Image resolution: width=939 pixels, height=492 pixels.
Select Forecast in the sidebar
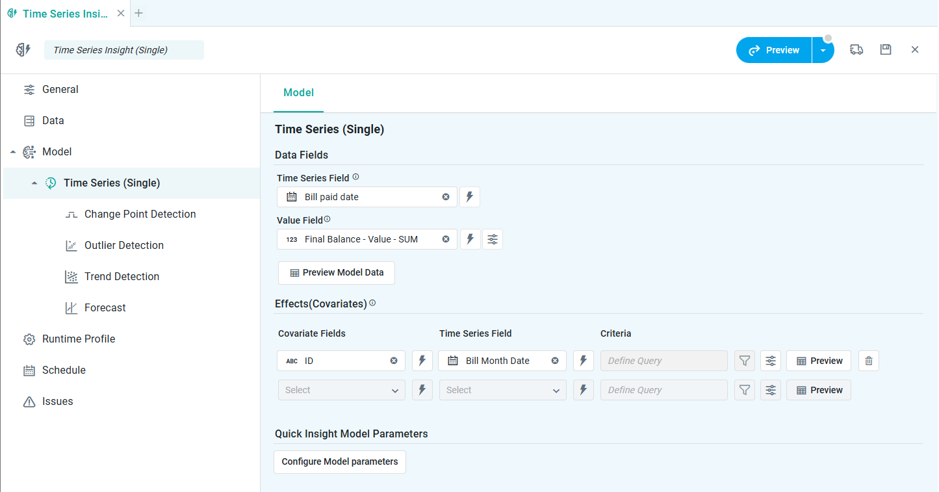105,307
